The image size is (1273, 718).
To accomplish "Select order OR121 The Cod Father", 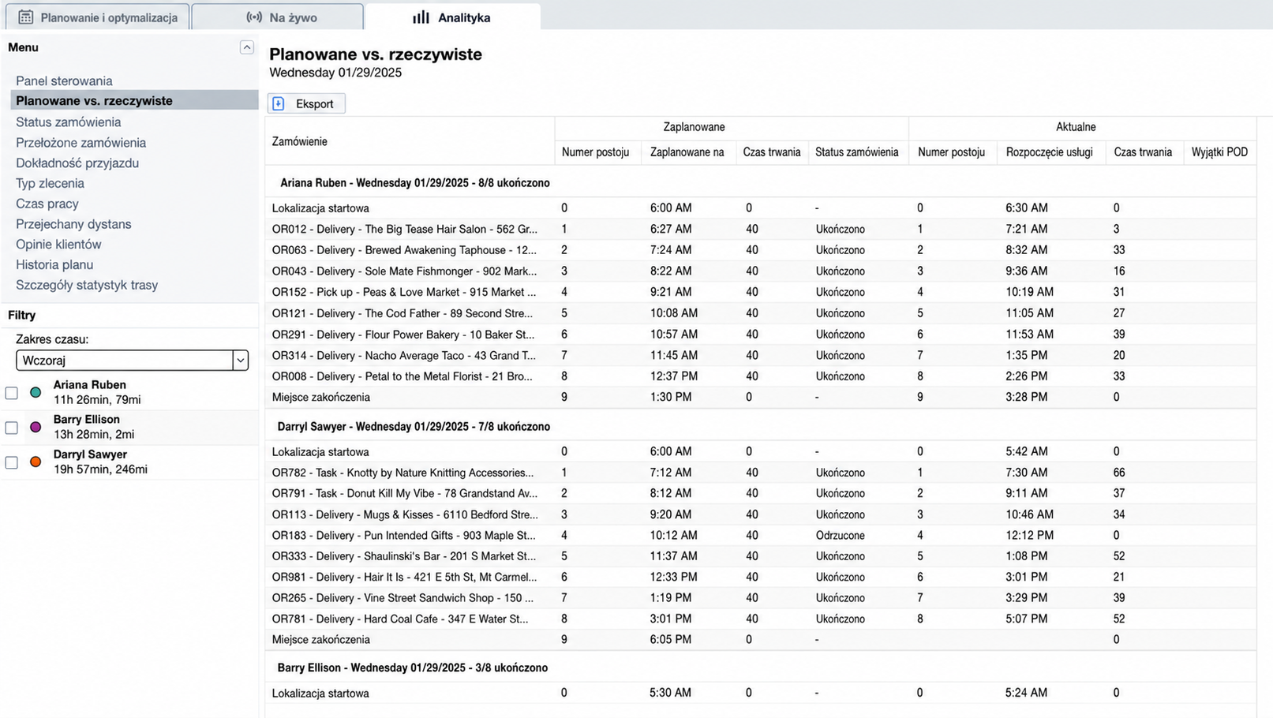I will [x=402, y=313].
